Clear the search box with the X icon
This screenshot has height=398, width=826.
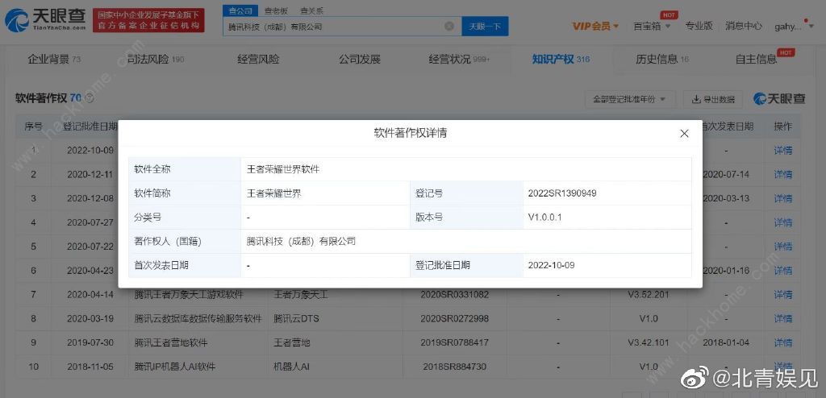point(448,26)
